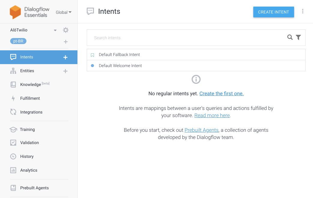Viewport: 313px width, 198px height.
Task: Open Entities in the sidebar
Action: (x=27, y=71)
